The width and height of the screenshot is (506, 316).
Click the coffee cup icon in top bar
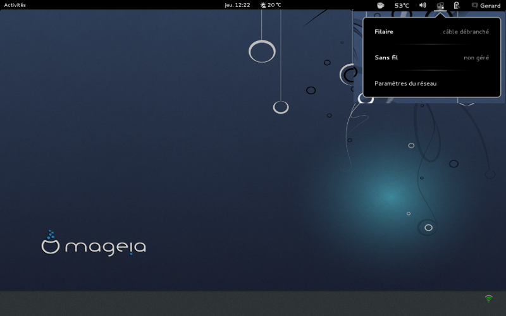click(381, 5)
